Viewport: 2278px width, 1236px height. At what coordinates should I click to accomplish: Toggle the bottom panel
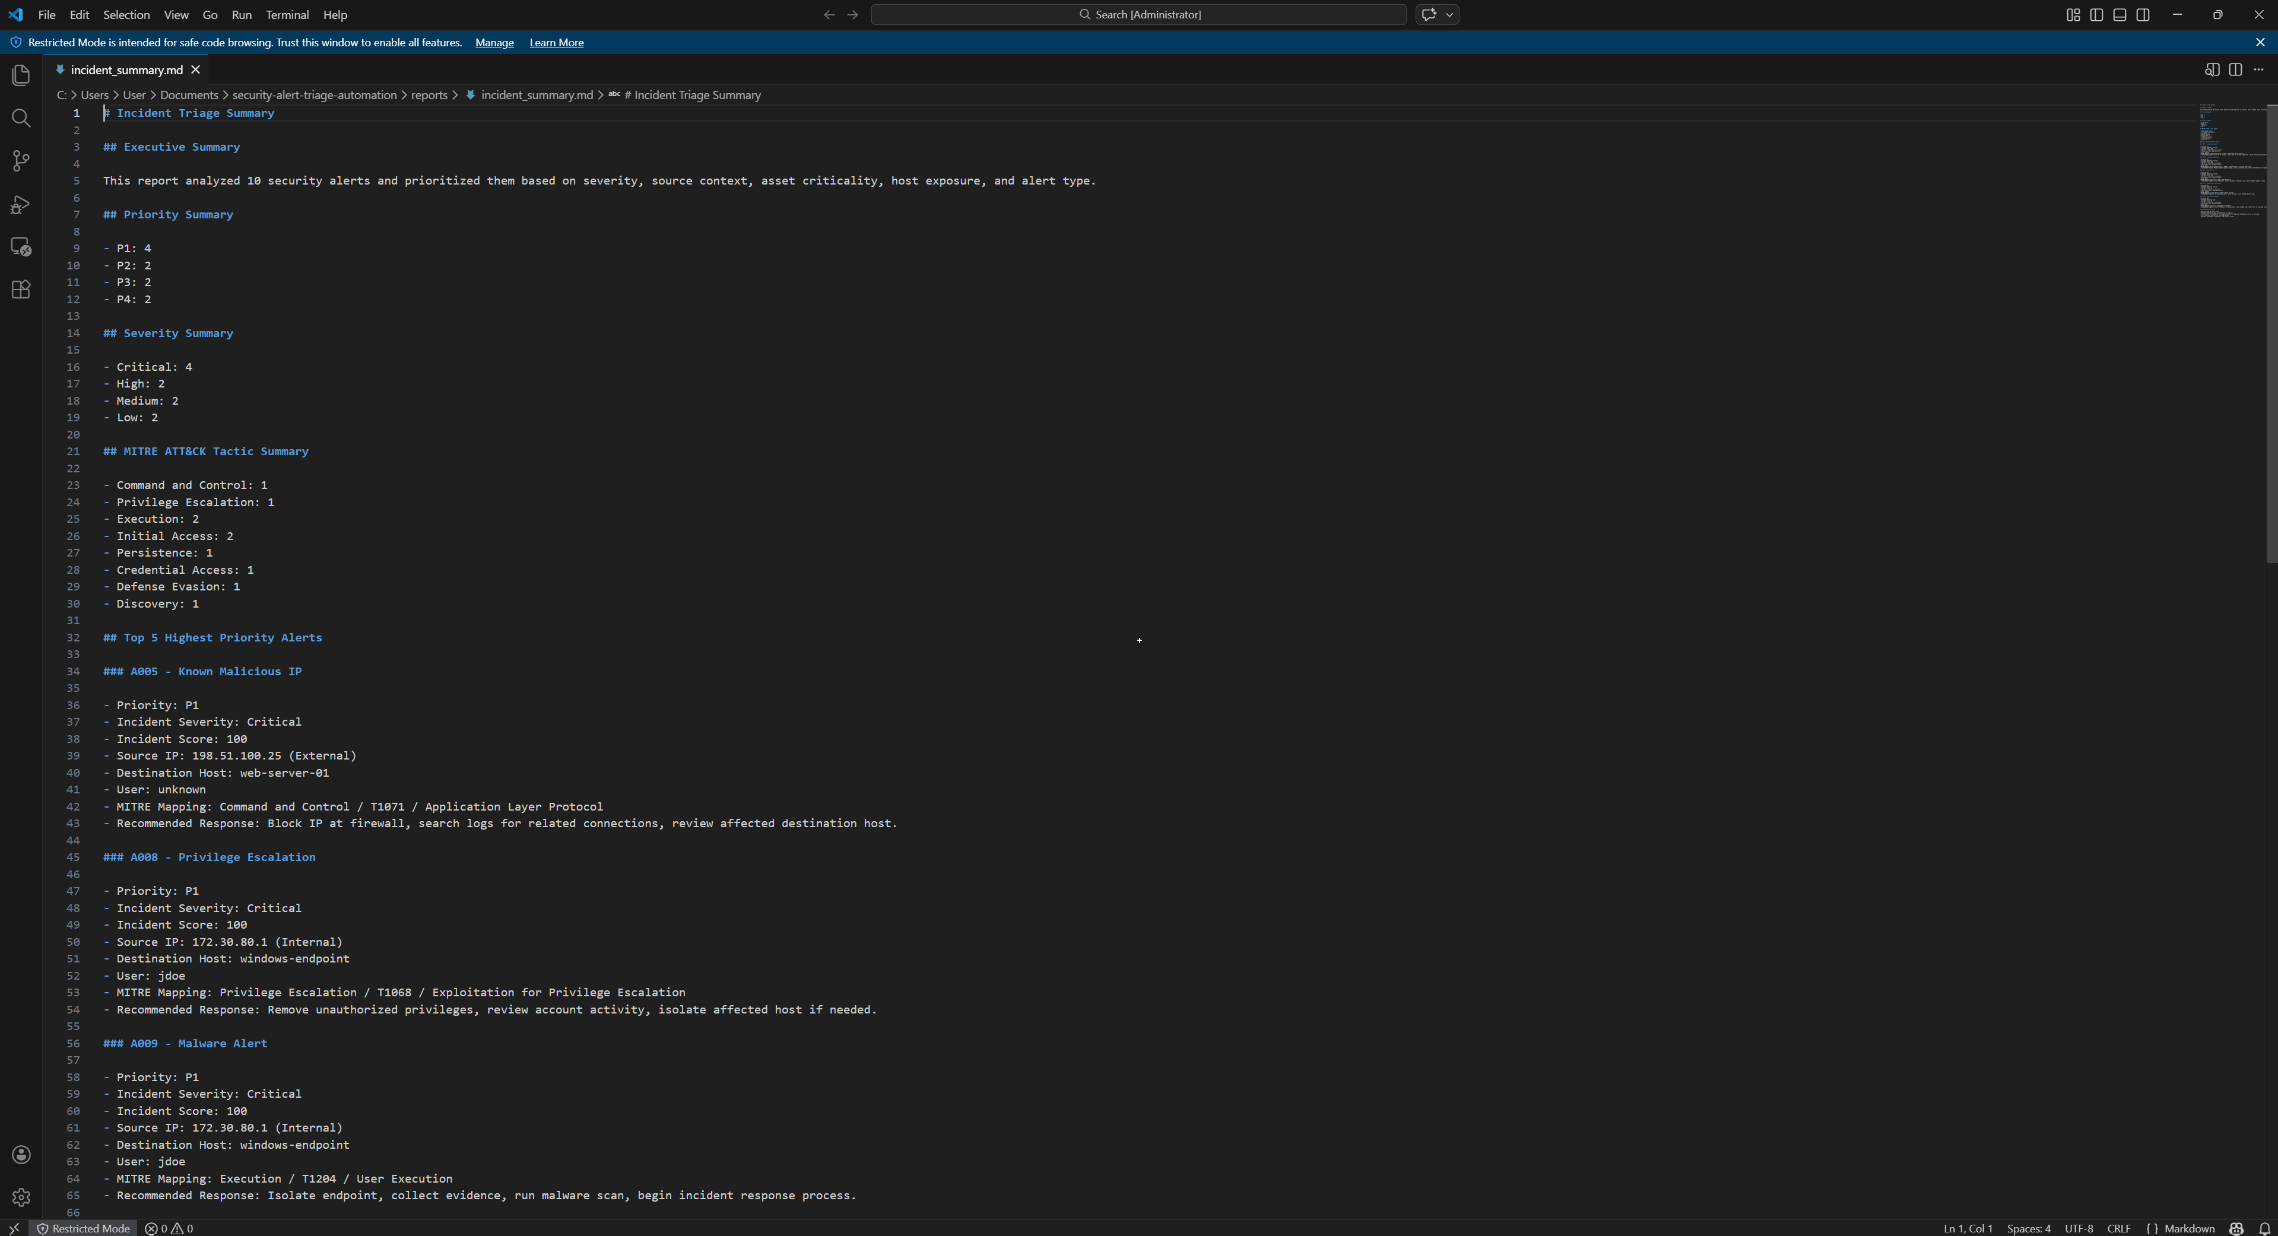pyautogui.click(x=2120, y=14)
